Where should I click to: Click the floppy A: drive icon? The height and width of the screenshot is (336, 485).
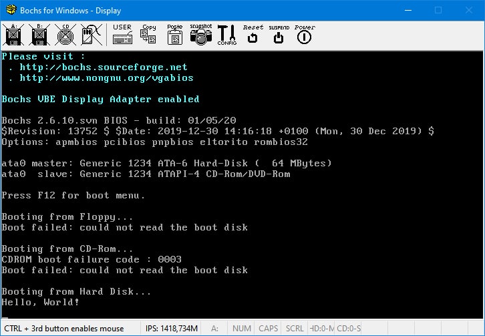point(13,35)
